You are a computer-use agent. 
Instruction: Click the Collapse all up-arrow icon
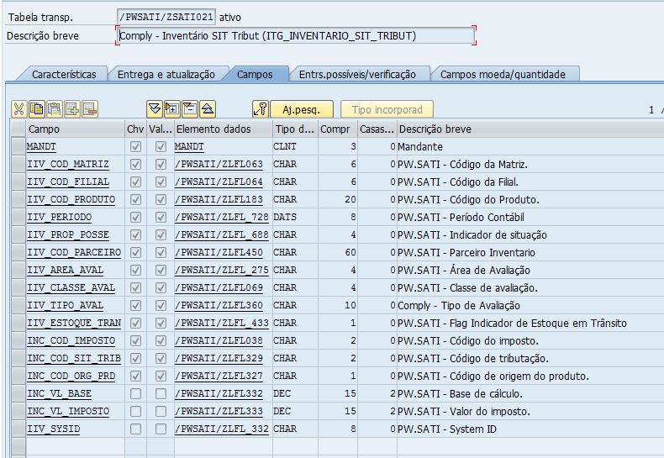coord(208,109)
